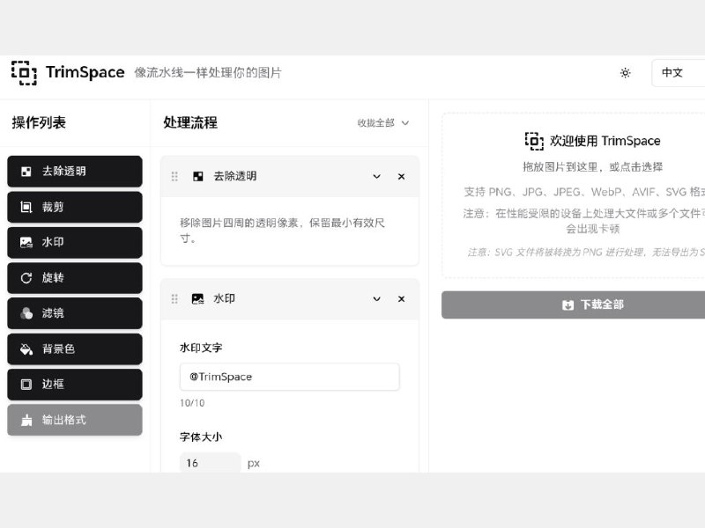Click checkerboard icon in 去除透明 step header
Image resolution: width=705 pixels, height=528 pixels.
[197, 177]
